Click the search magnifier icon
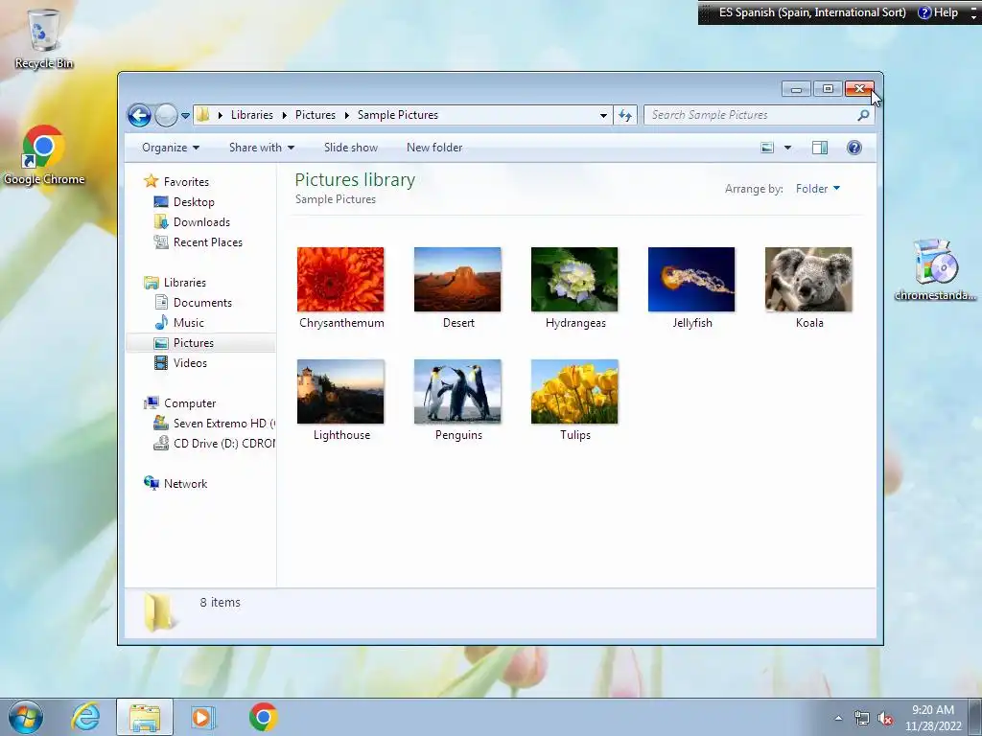 coord(864,115)
